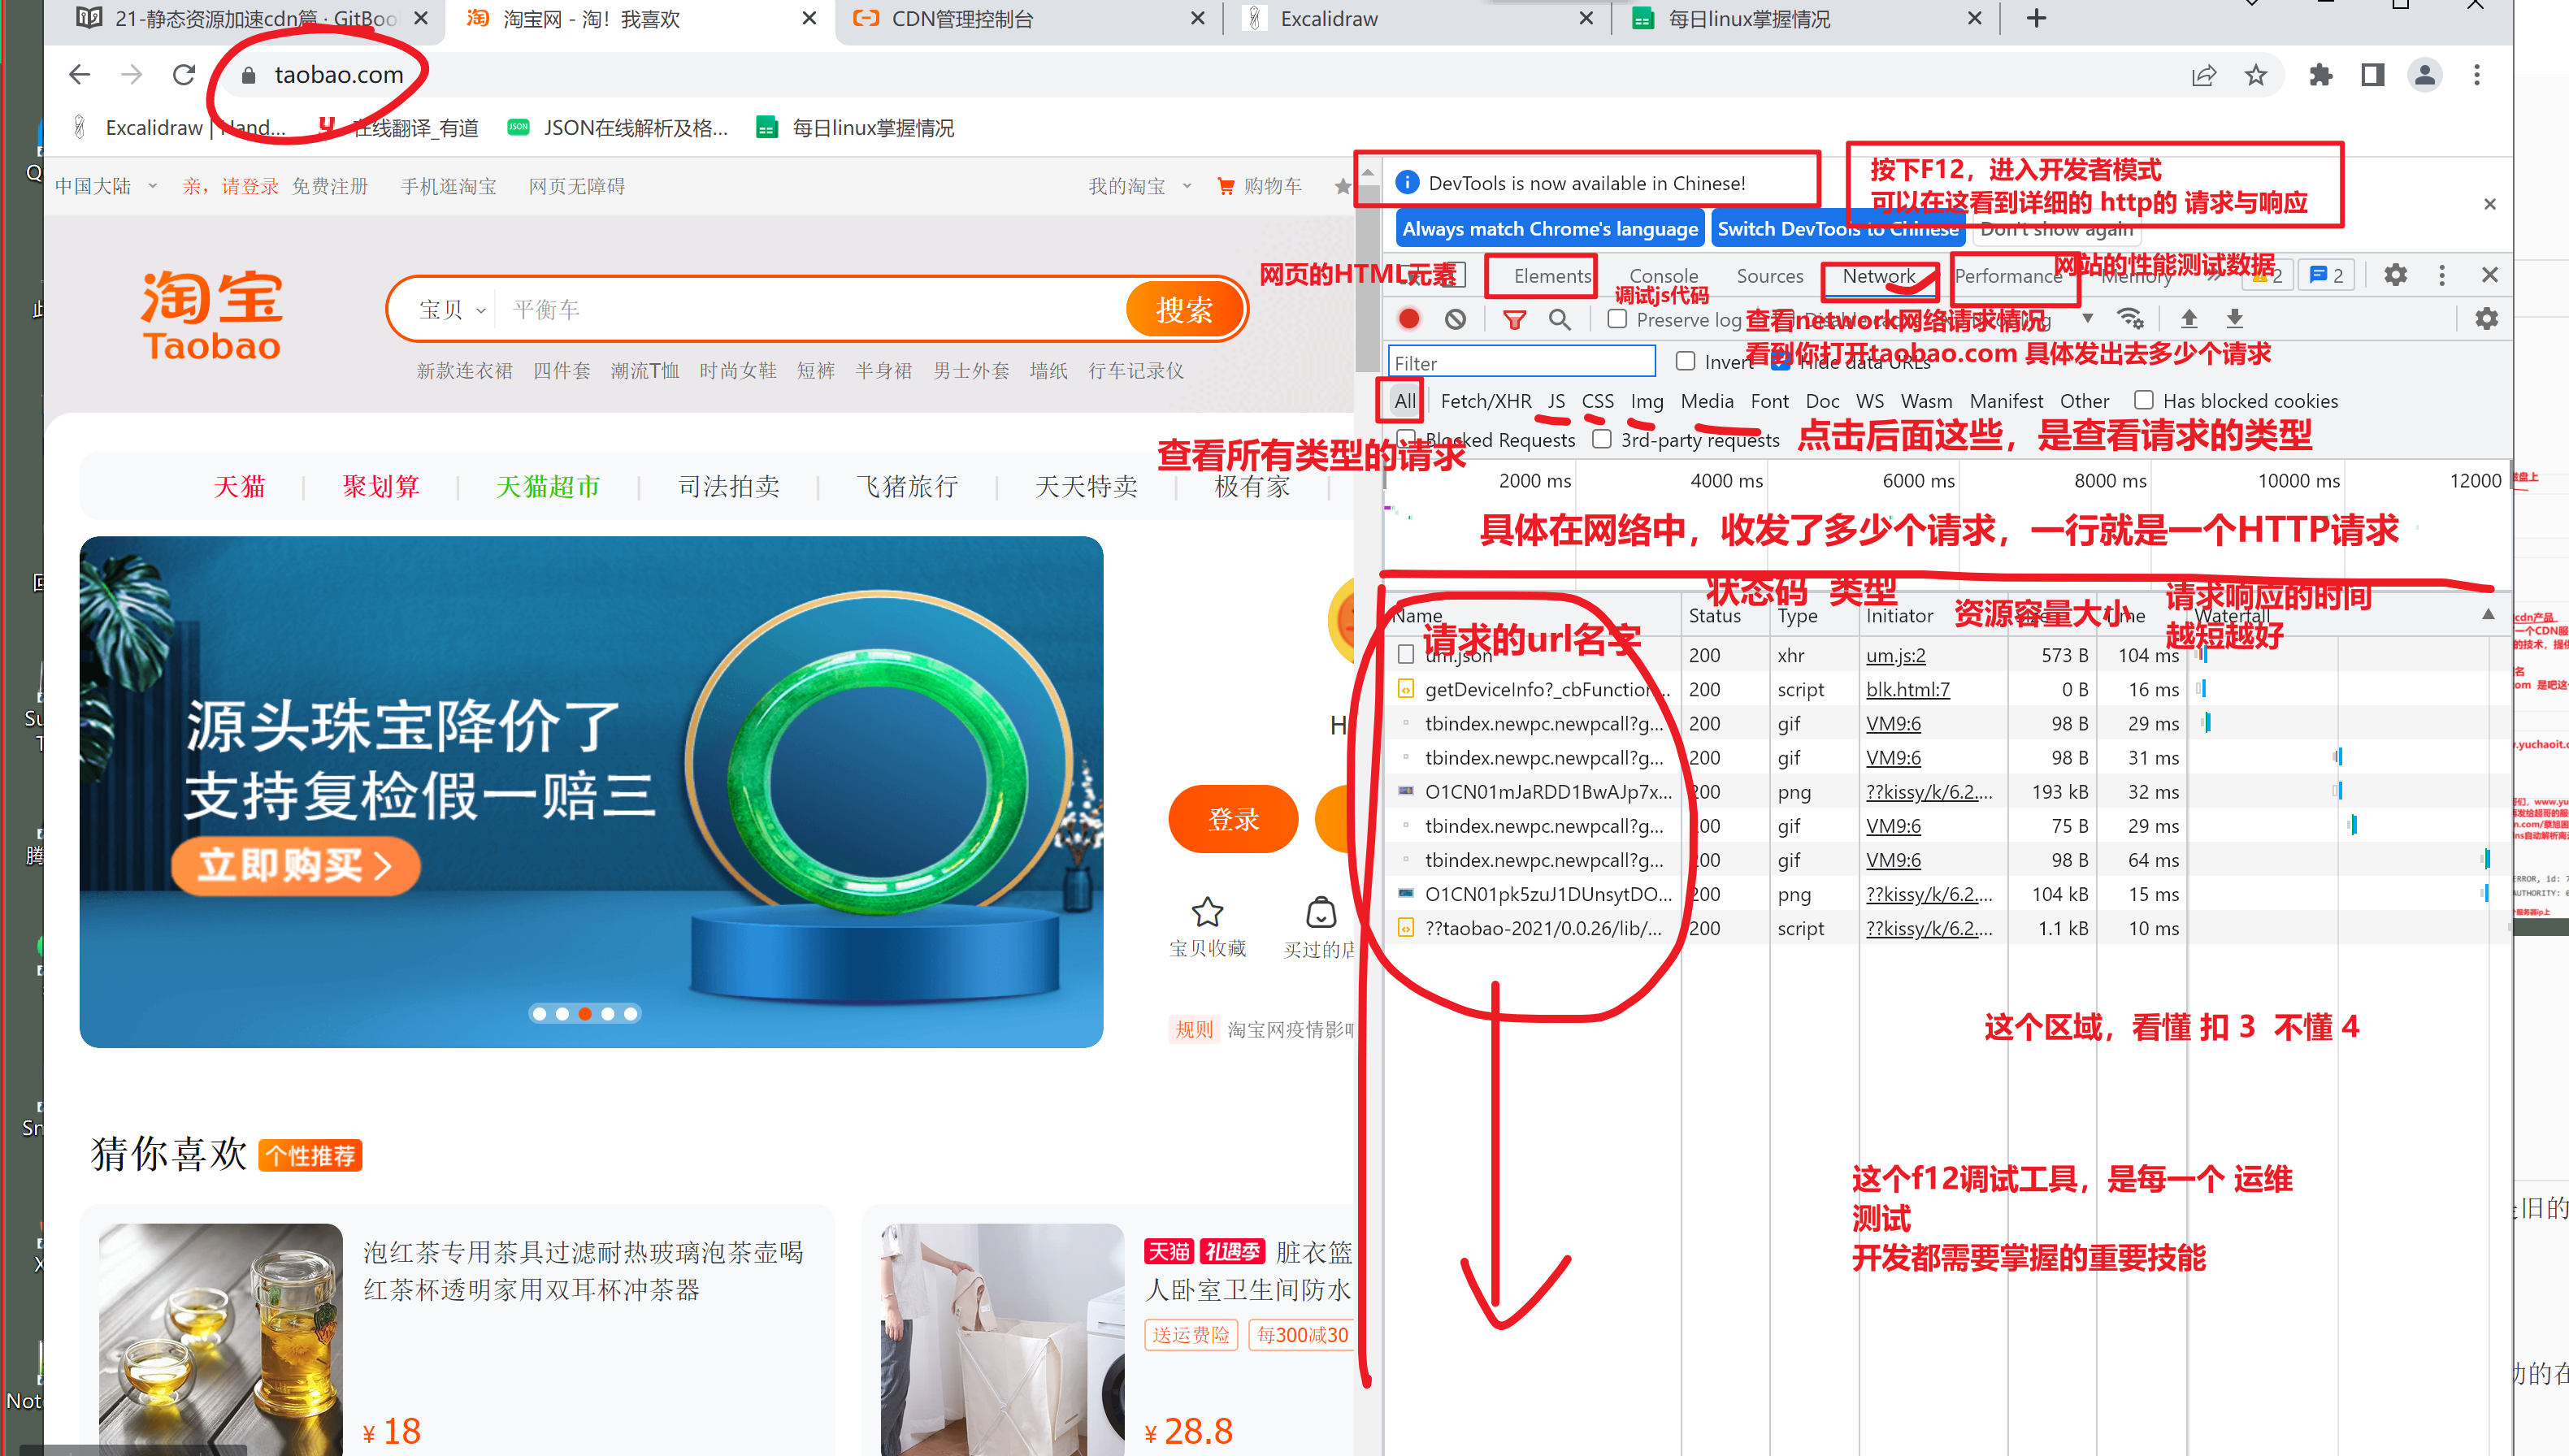Clear the network log
Viewport: 2569px width, 1456px height.
coord(1455,319)
